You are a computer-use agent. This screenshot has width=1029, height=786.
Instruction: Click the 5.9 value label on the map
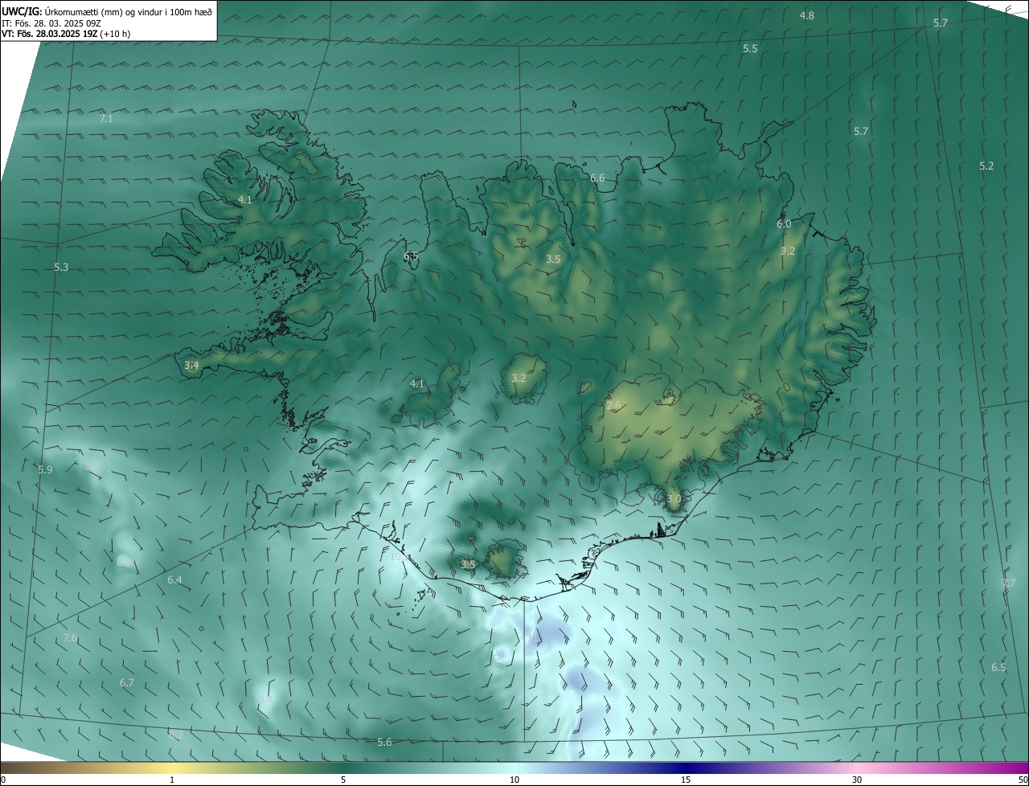point(45,470)
